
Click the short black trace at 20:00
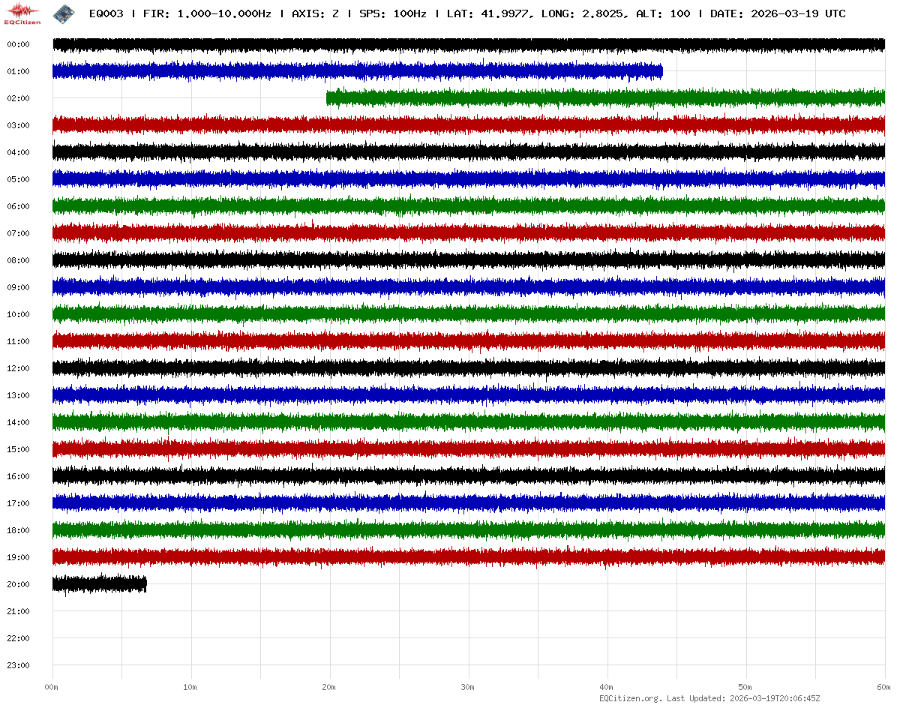[x=99, y=584]
